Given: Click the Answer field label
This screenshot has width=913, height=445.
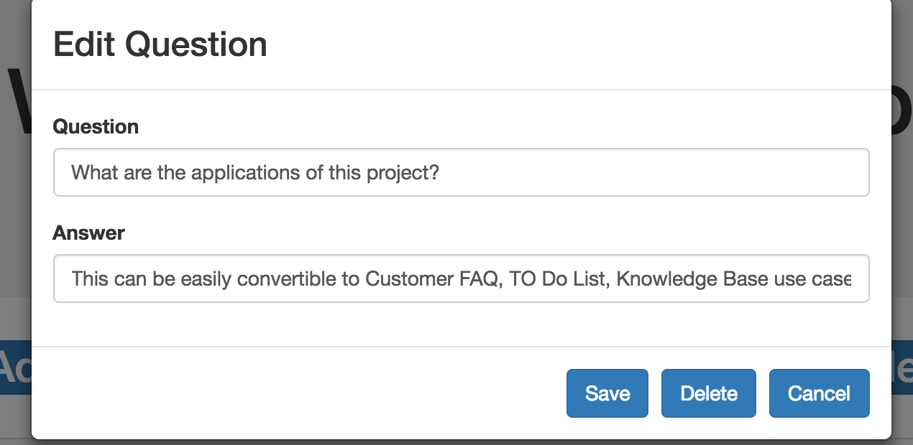Looking at the screenshot, I should click(x=88, y=233).
